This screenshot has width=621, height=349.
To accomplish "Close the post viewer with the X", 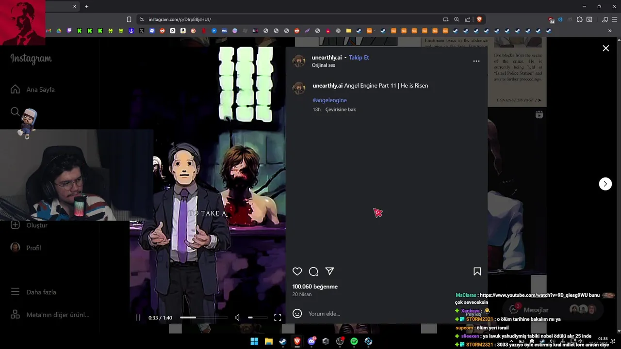I will (605, 48).
